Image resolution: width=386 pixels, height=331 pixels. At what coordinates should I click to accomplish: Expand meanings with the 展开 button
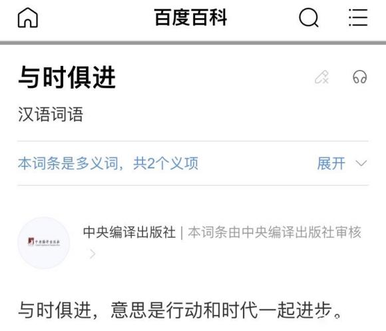pyautogui.click(x=331, y=163)
